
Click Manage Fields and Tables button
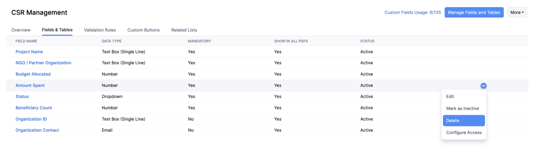point(474,13)
